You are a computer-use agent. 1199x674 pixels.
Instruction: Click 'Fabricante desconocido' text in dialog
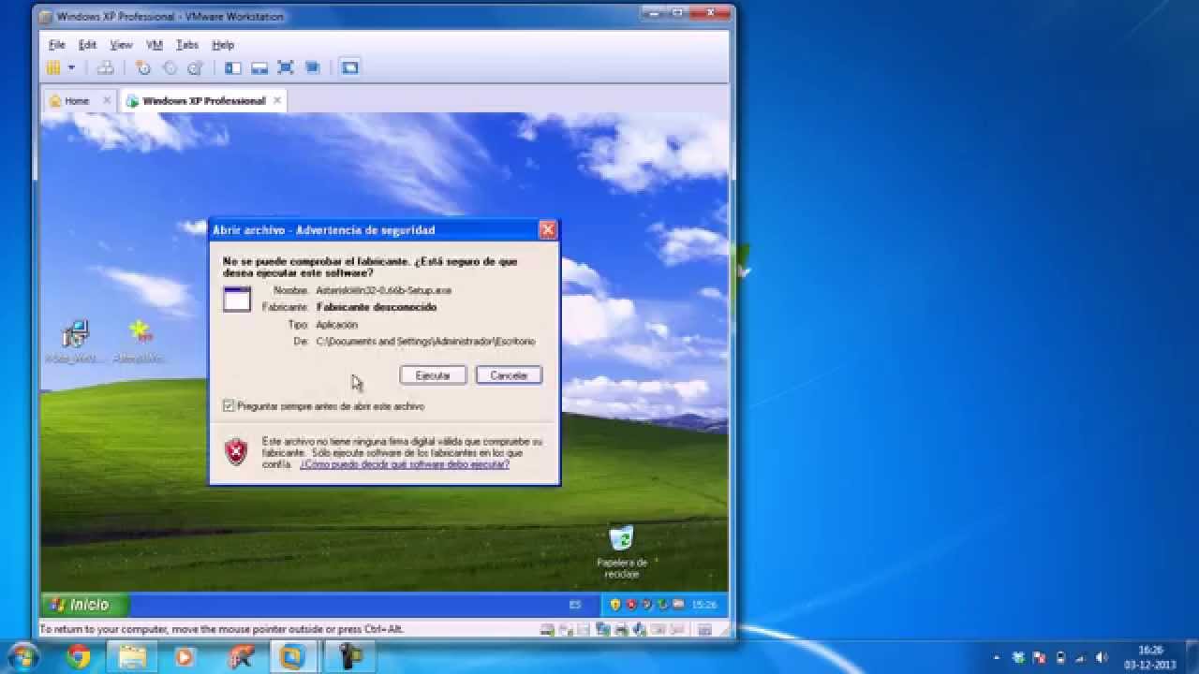point(377,307)
